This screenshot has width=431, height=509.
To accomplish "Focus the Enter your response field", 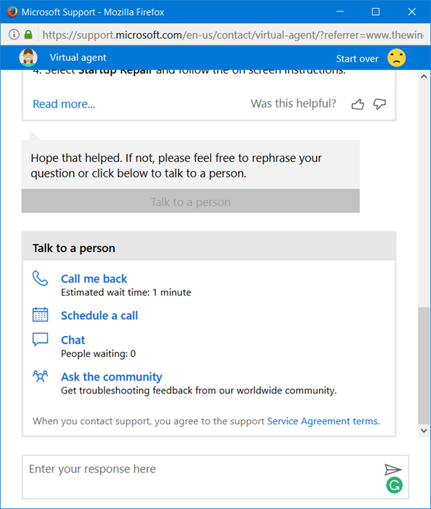I will (x=201, y=476).
